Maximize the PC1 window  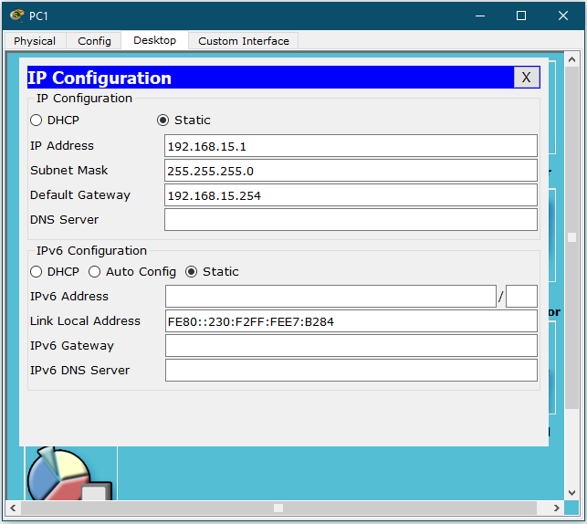click(521, 16)
